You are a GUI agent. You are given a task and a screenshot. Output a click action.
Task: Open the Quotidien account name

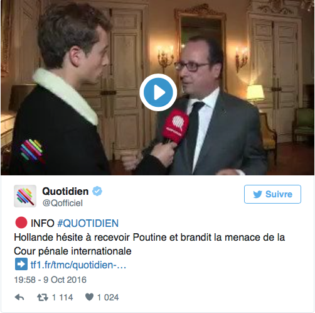(x=65, y=191)
